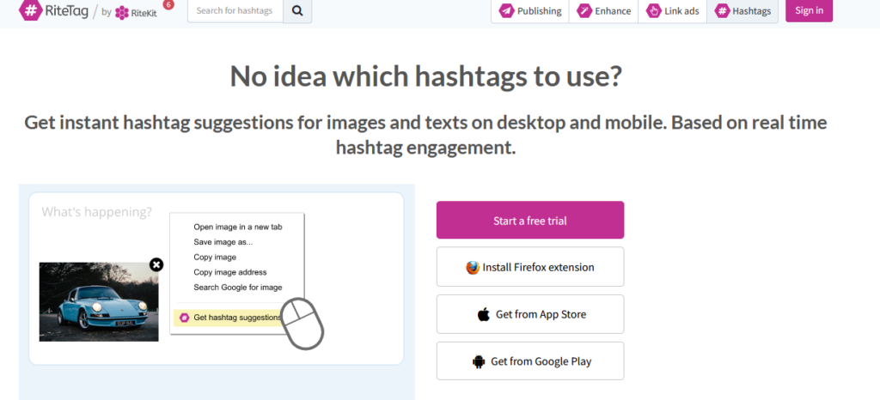The image size is (880, 400).
Task: Open the red notification badge showing 6
Action: [x=168, y=4]
